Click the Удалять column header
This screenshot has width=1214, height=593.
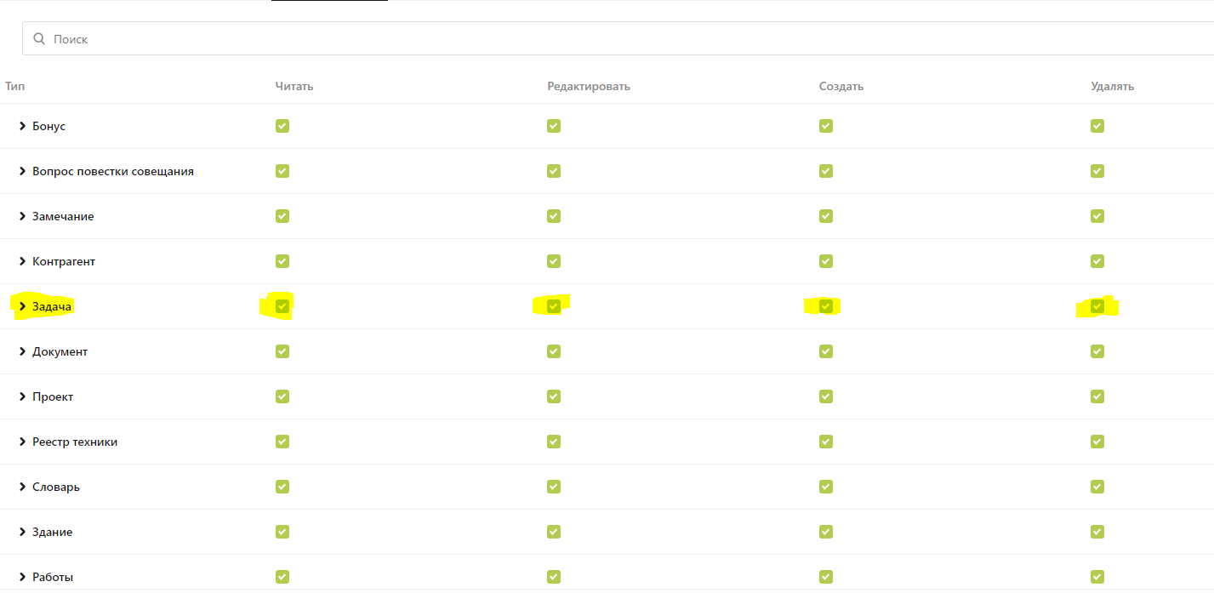point(1112,86)
